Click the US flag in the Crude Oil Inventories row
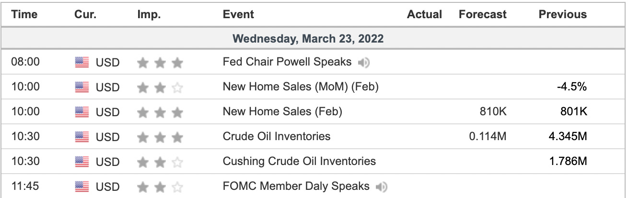The width and height of the screenshot is (628, 198). 82,137
